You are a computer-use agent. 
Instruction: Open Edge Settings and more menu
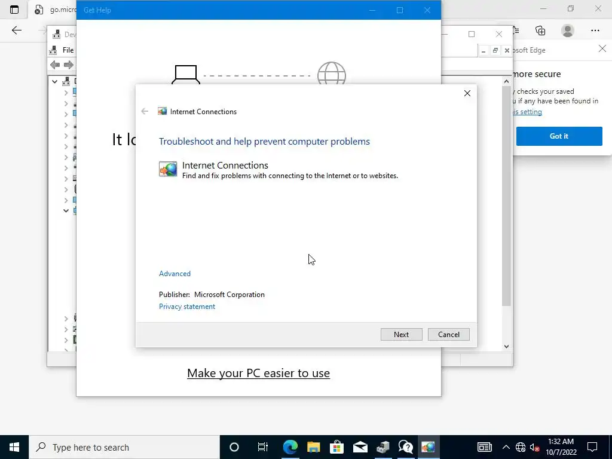pyautogui.click(x=595, y=30)
